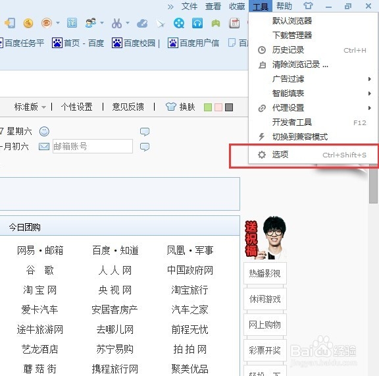The height and width of the screenshot is (376, 379).
Task: Pick the green skin color swatch
Action: tap(208, 107)
